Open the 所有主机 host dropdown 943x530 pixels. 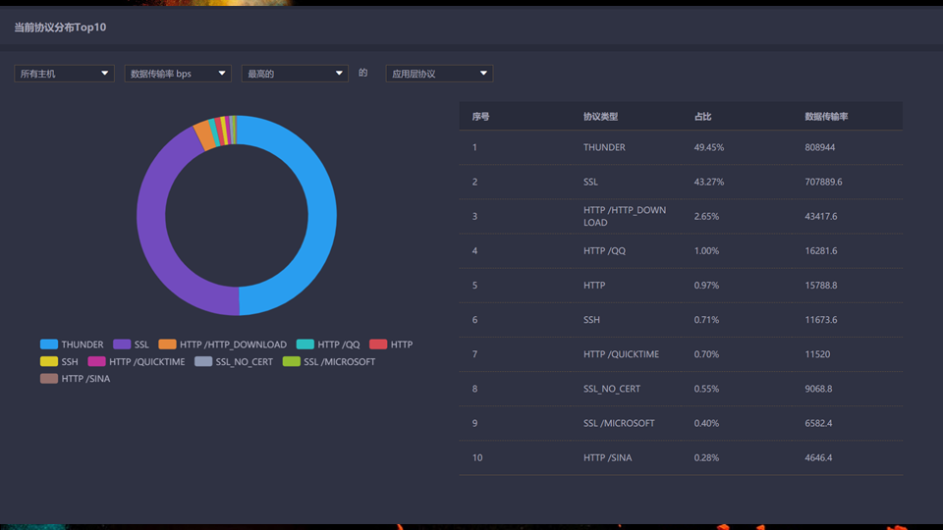click(65, 74)
